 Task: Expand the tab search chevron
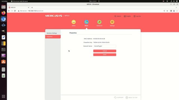point(176,7)
